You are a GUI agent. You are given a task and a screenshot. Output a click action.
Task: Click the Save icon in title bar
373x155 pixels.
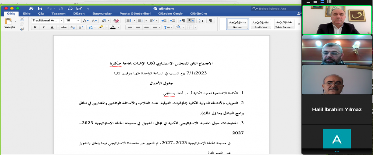pos(40,8)
